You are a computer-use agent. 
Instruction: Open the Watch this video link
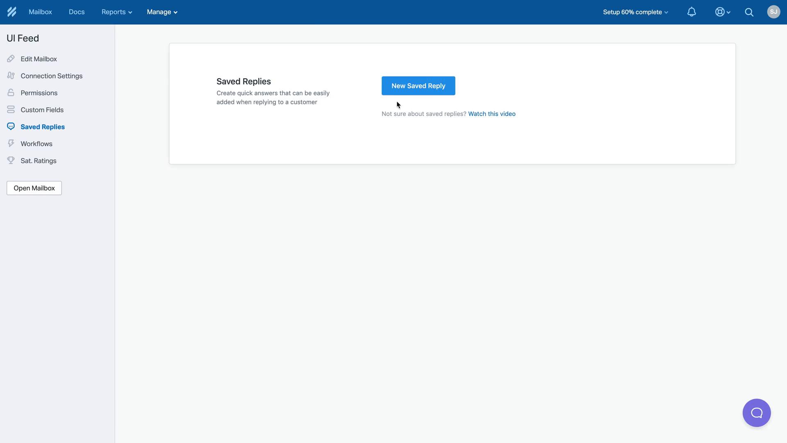pyautogui.click(x=491, y=114)
